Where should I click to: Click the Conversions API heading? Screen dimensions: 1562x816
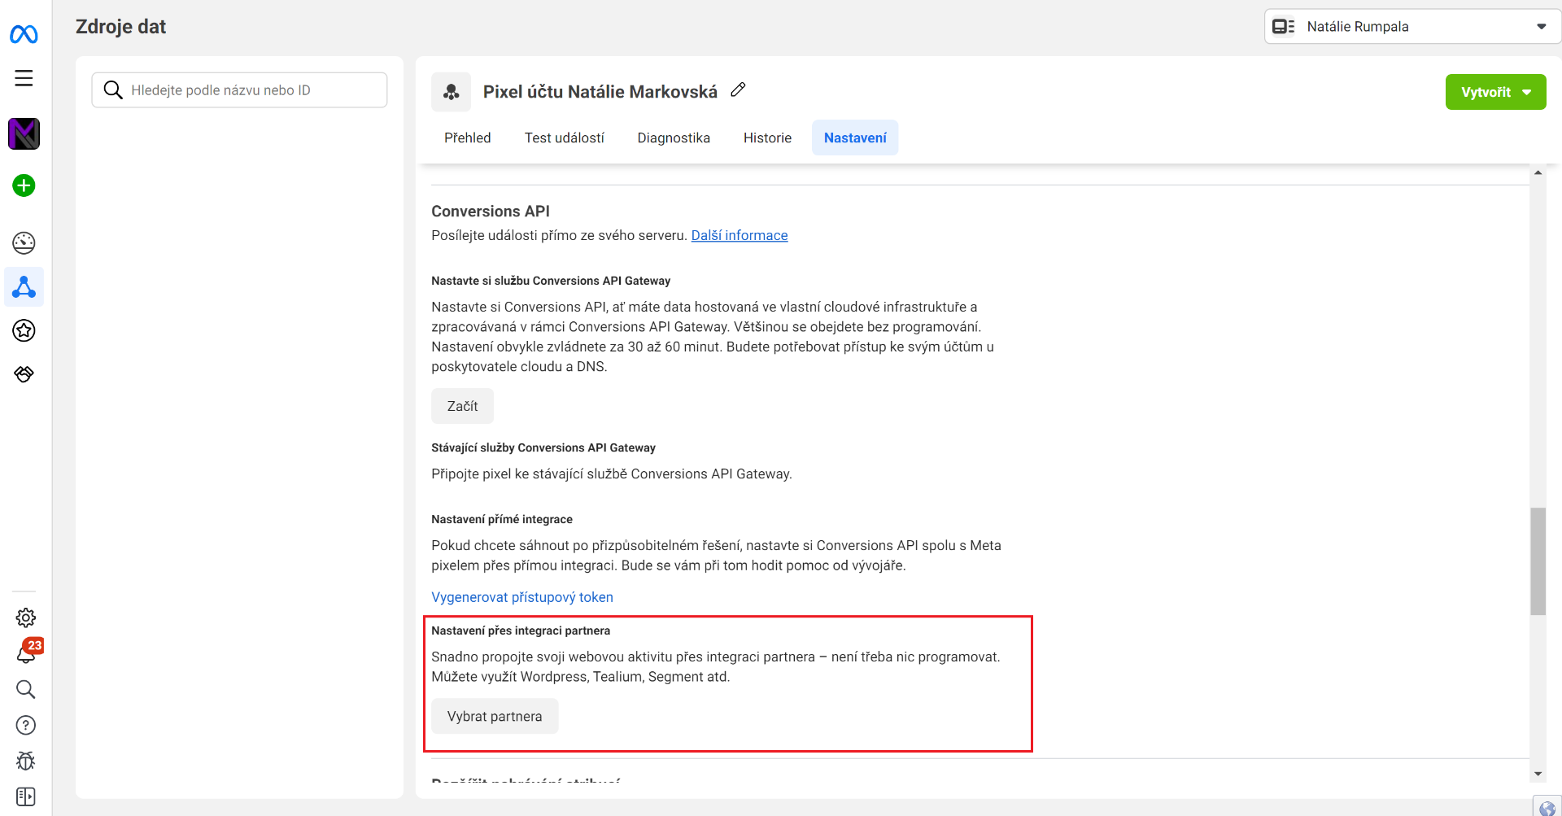[491, 211]
